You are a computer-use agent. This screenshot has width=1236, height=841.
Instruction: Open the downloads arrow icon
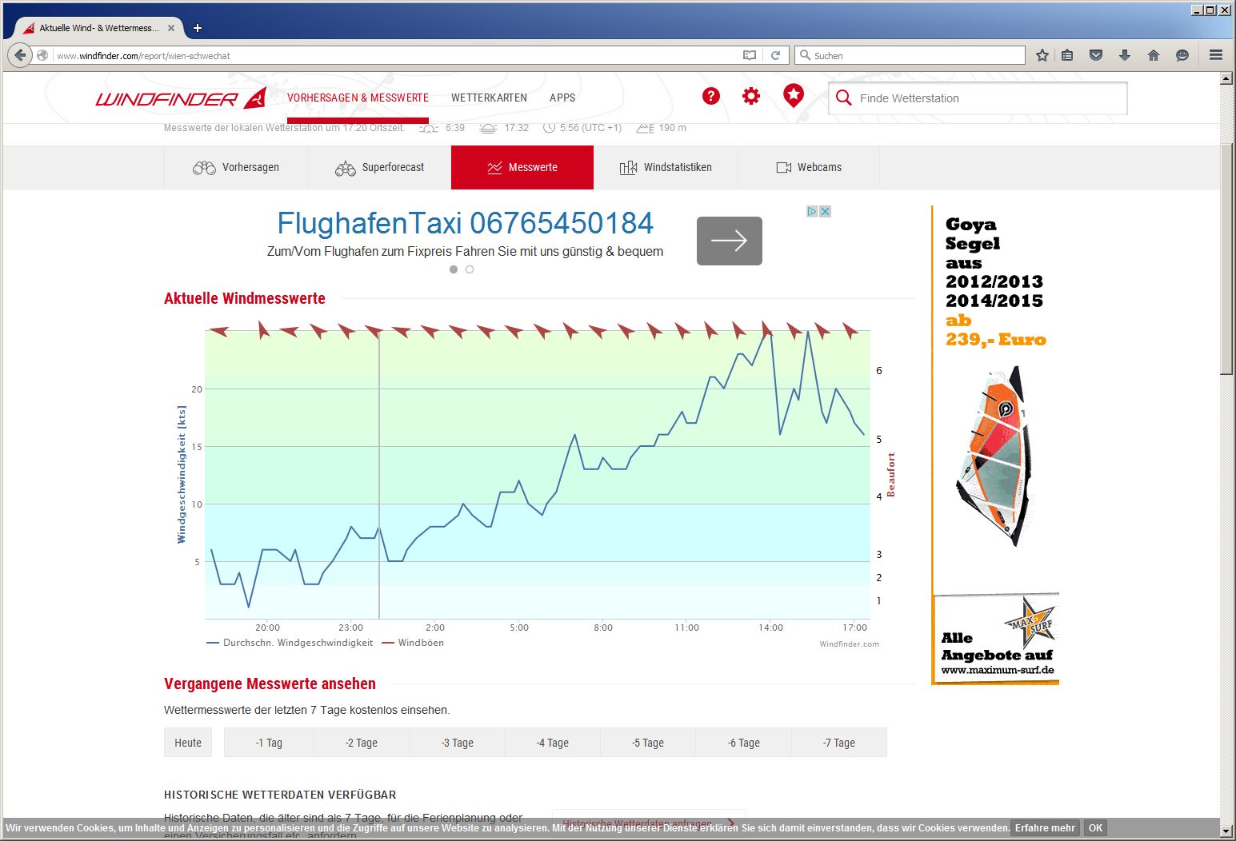(x=1124, y=55)
